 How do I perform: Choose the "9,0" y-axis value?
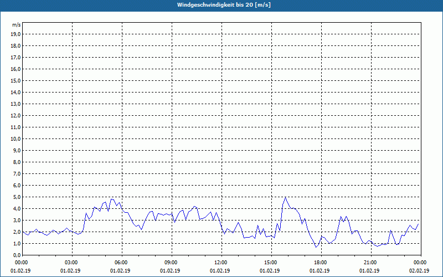pyautogui.click(x=17, y=150)
